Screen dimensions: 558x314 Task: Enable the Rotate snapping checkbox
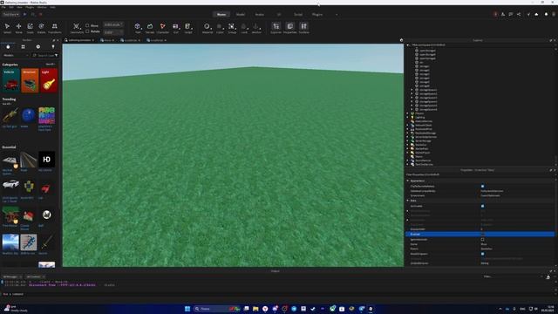pos(87,31)
